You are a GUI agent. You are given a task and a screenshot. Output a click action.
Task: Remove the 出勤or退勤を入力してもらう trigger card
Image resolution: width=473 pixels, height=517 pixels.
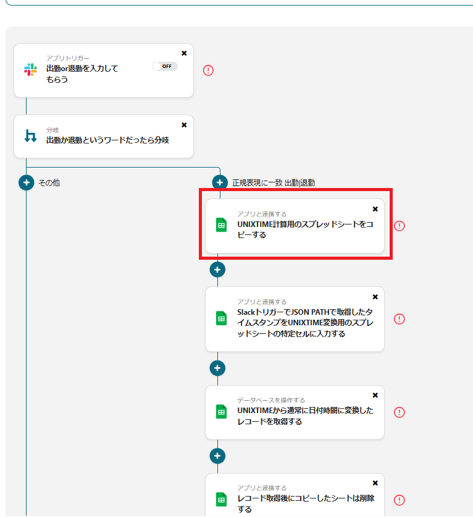pyautogui.click(x=185, y=53)
